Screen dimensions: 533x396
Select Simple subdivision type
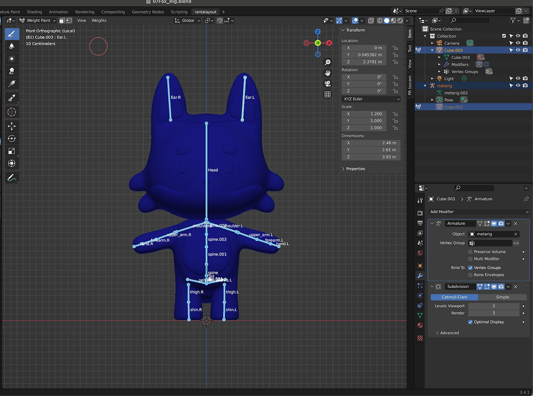pyautogui.click(x=502, y=297)
